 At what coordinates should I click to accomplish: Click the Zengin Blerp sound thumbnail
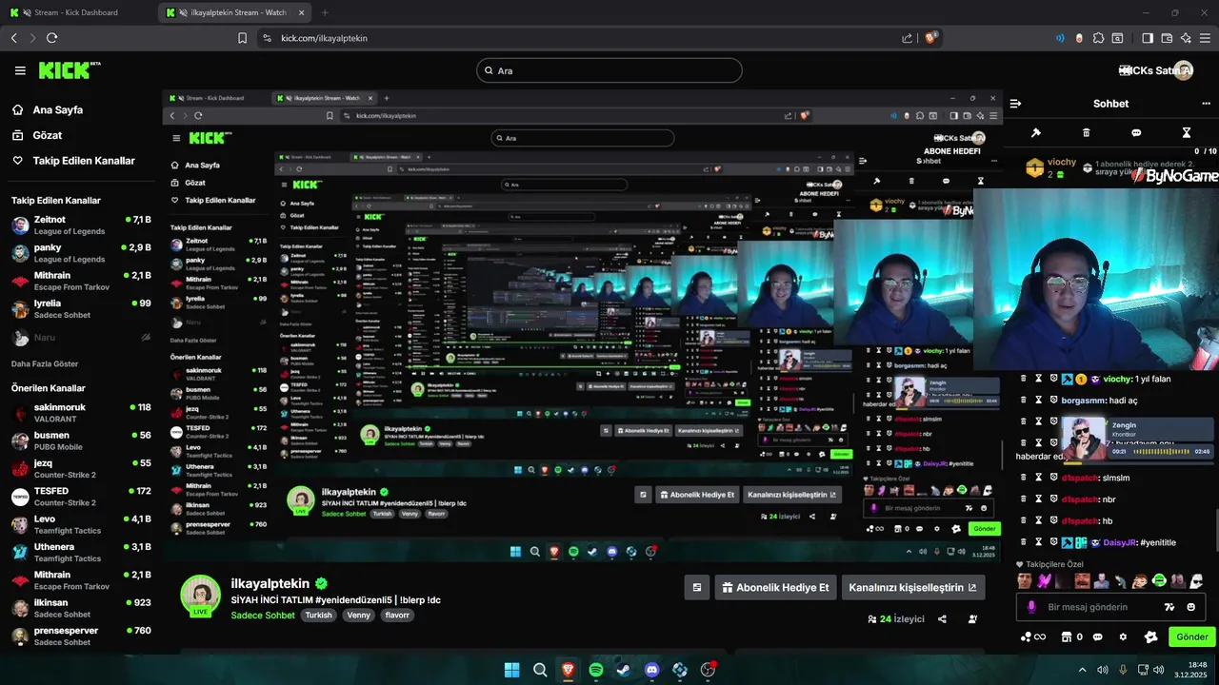coord(1085,439)
